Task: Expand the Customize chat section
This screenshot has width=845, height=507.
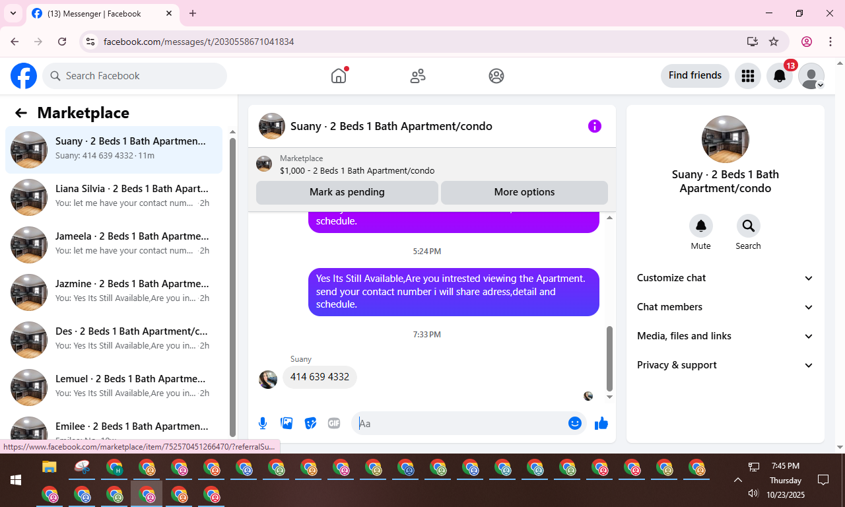Action: tap(726, 278)
